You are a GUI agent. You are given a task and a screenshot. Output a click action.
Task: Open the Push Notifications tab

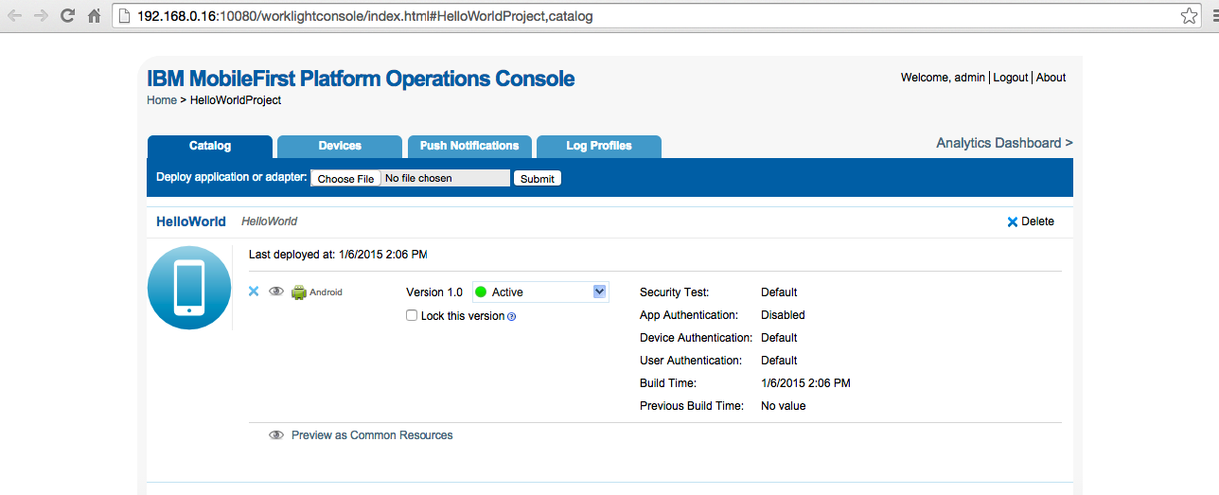(x=469, y=146)
